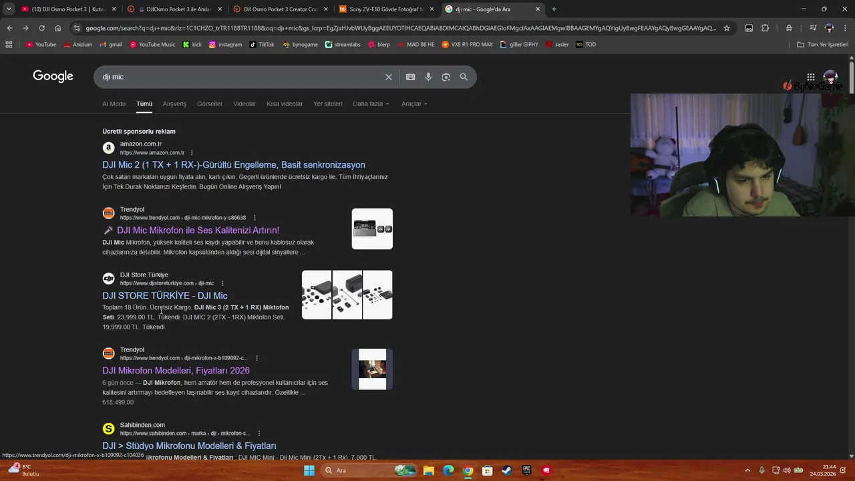
Task: Open amazon.com.tr result options menu
Action: click(192, 153)
